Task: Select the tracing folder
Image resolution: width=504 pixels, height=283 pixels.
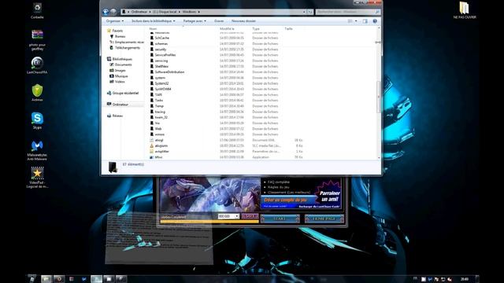Action: coord(160,112)
